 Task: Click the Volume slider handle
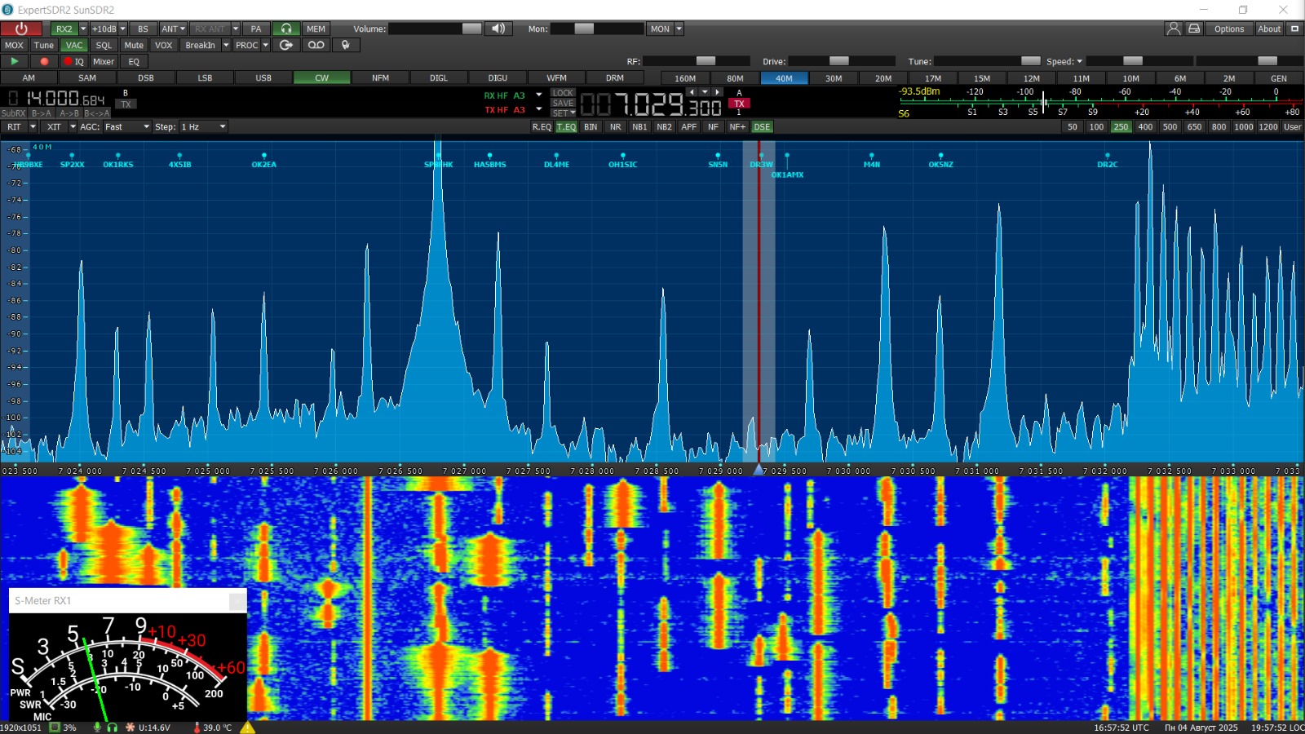coord(471,29)
